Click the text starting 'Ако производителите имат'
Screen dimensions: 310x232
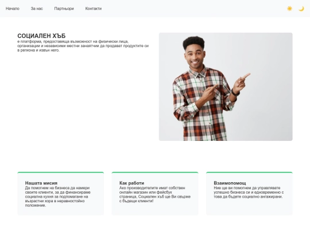click(x=155, y=194)
